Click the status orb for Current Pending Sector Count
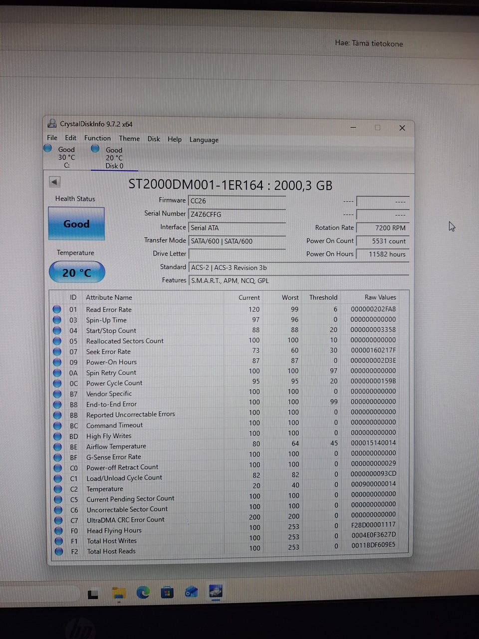 tap(58, 499)
